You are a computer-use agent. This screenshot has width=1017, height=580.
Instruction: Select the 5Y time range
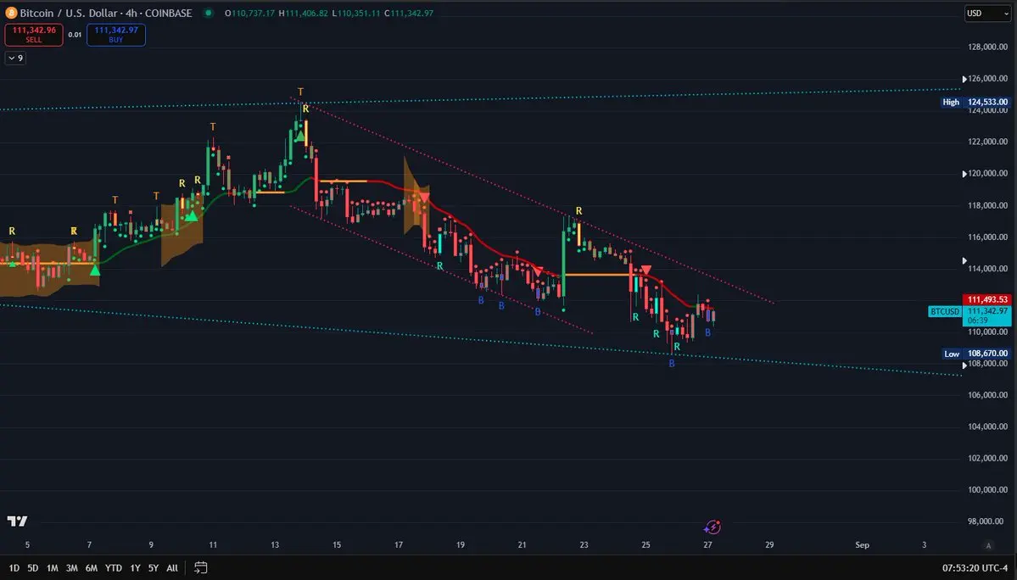tap(153, 567)
